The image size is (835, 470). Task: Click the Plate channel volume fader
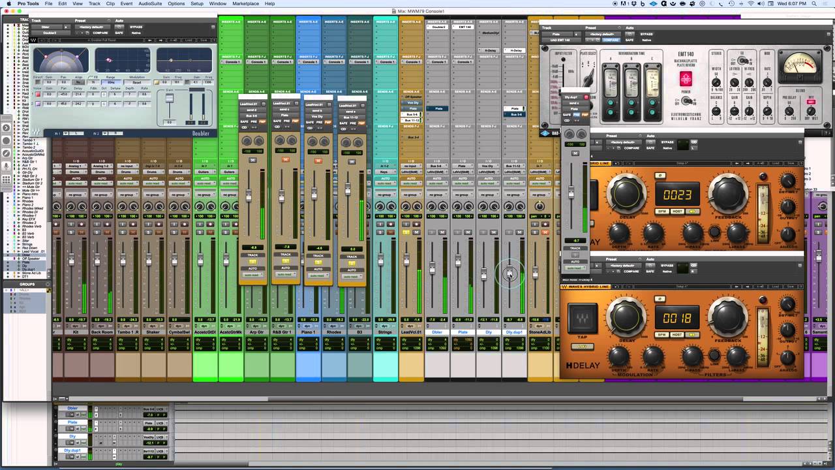click(x=458, y=261)
